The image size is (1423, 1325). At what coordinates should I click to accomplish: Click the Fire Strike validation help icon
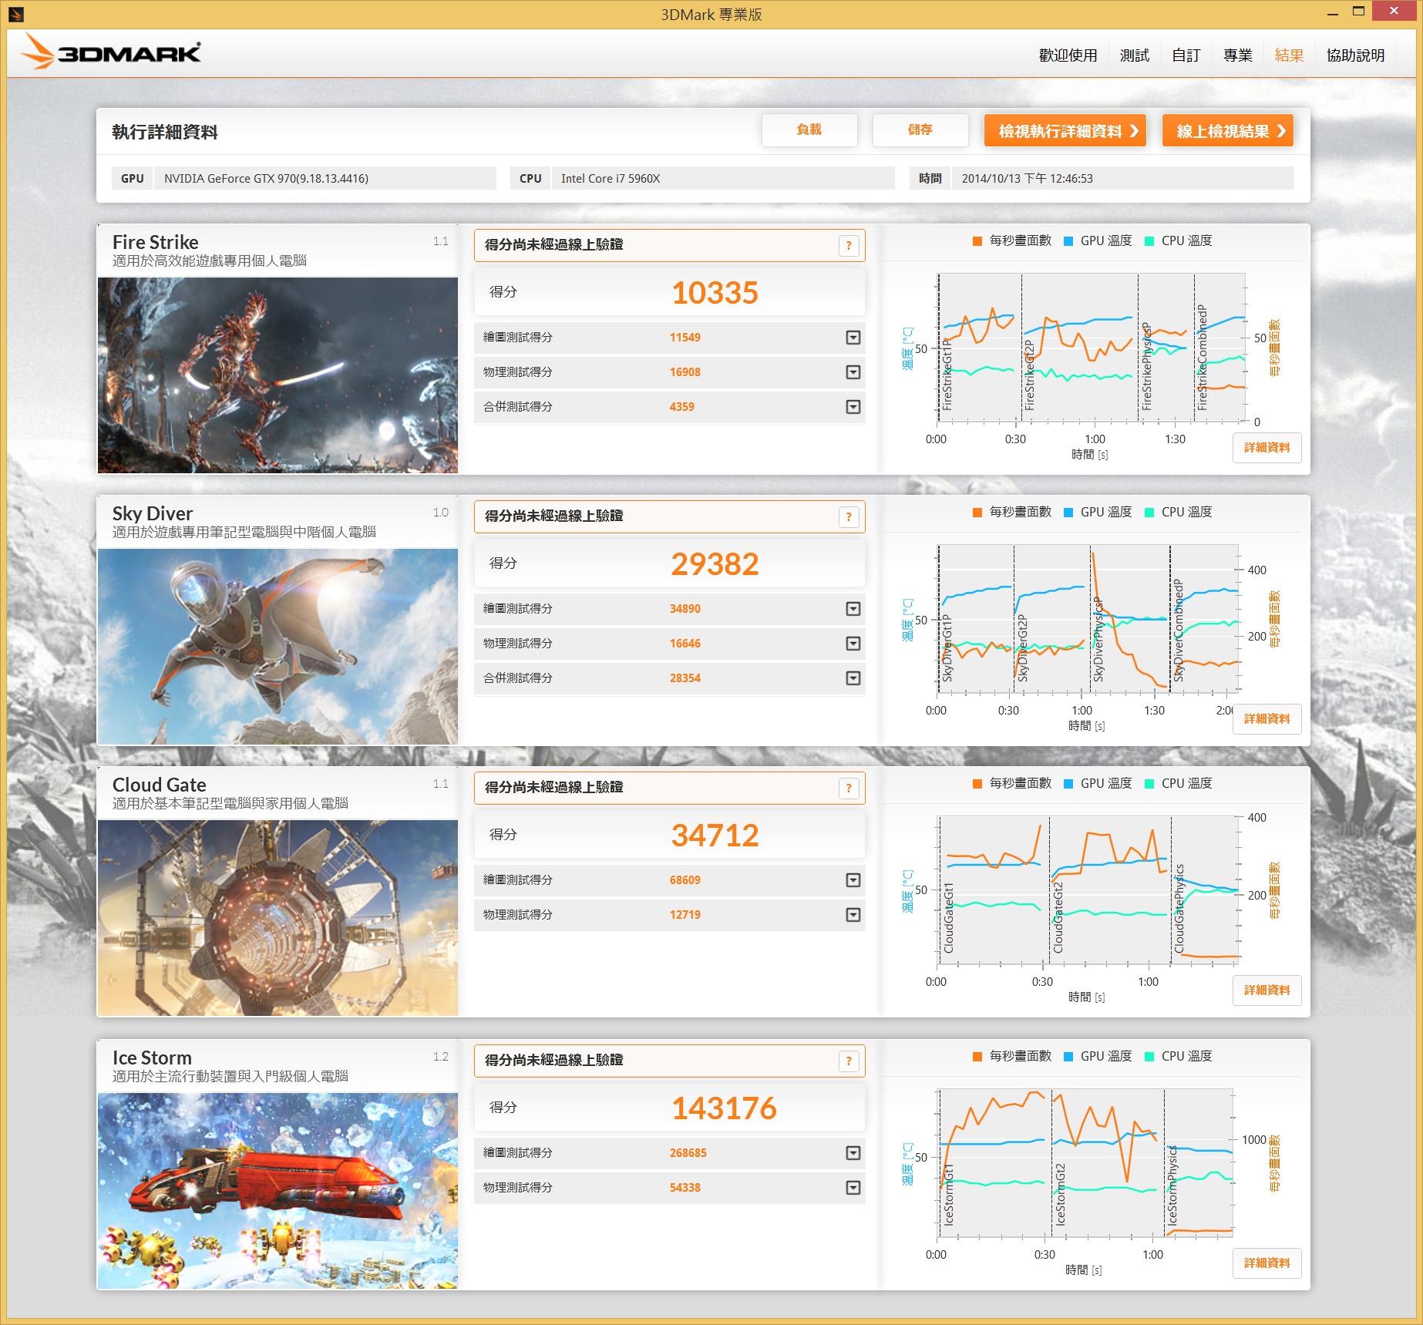(x=849, y=246)
